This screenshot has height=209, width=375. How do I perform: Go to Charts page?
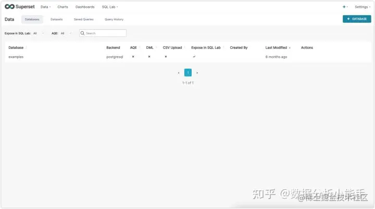point(63,7)
